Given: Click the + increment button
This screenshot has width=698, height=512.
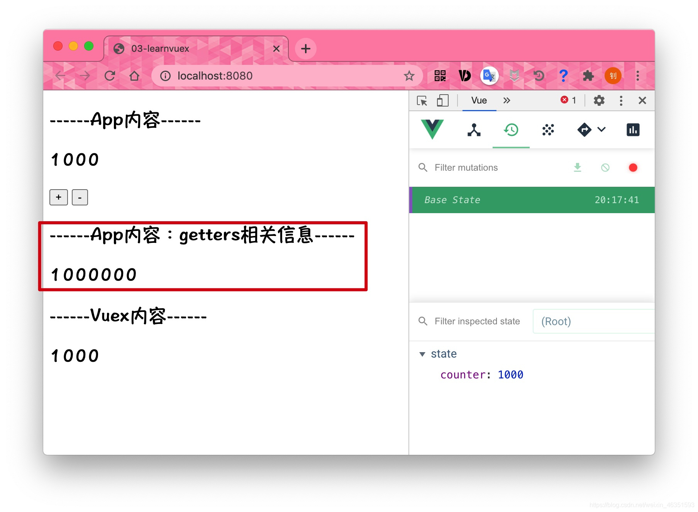Looking at the screenshot, I should pyautogui.click(x=59, y=197).
